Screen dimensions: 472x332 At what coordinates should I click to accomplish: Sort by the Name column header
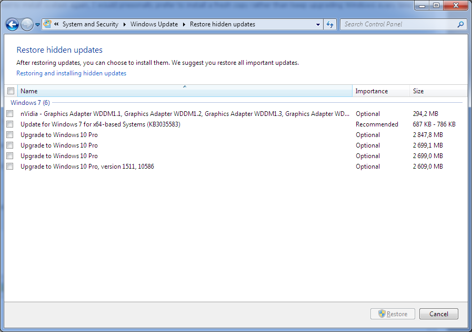click(x=185, y=91)
